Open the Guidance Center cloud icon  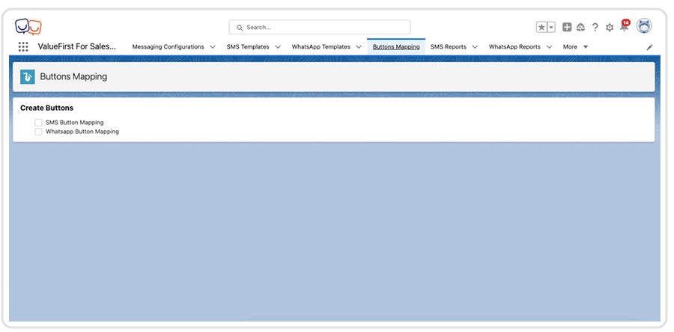[581, 27]
